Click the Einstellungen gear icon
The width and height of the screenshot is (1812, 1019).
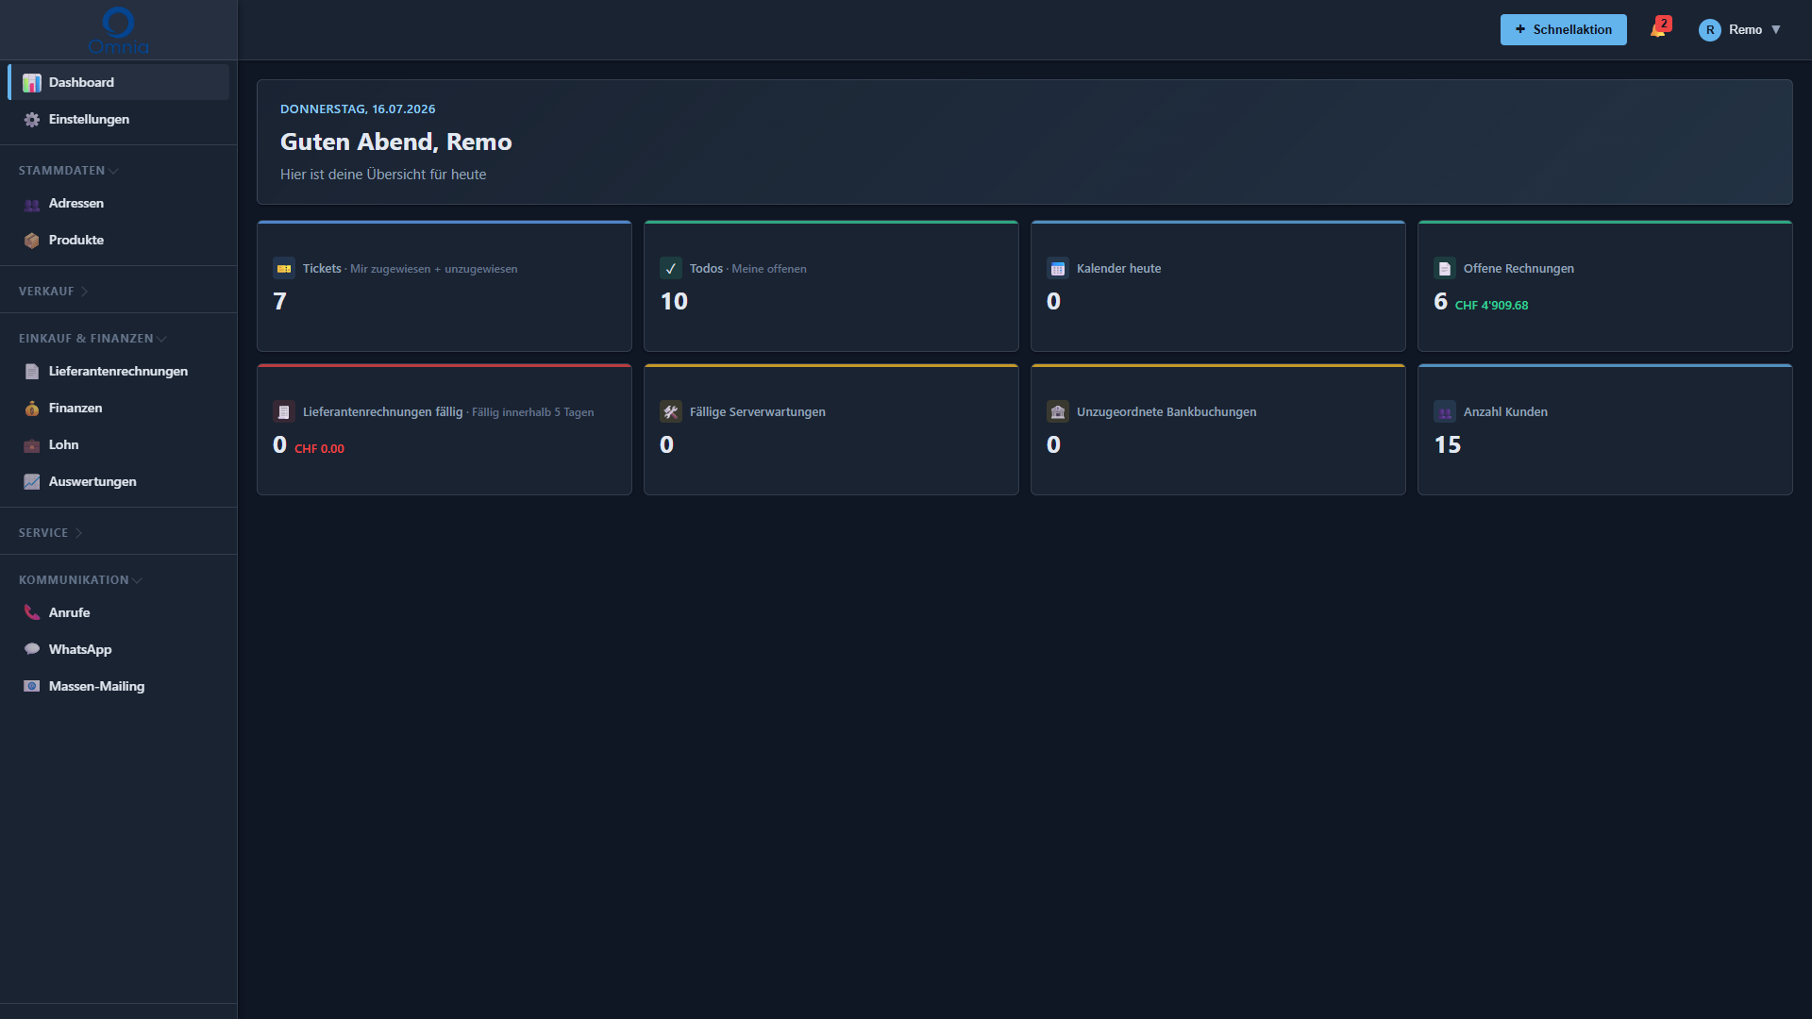coord(32,120)
